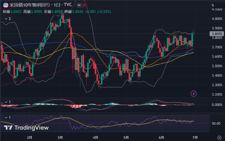The width and height of the screenshot is (225, 141).
Task: Click the 4月 label on time axis
Action: [96, 137]
